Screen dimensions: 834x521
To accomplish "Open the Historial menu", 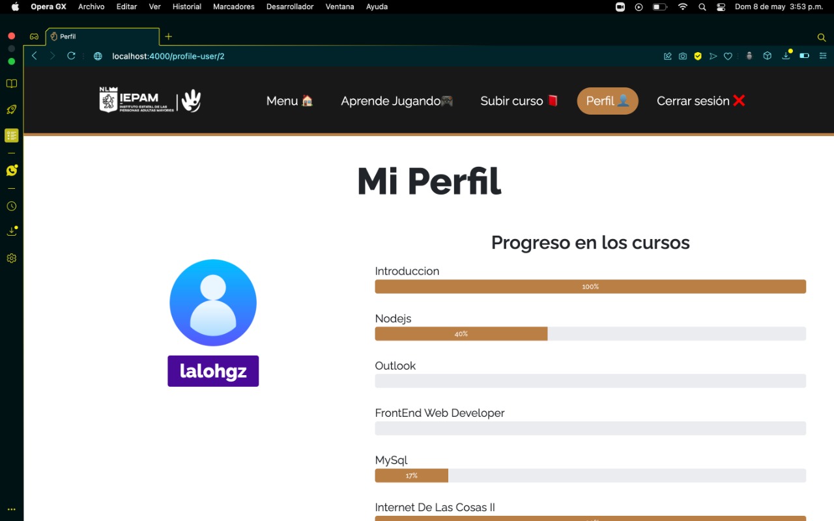I will (187, 7).
